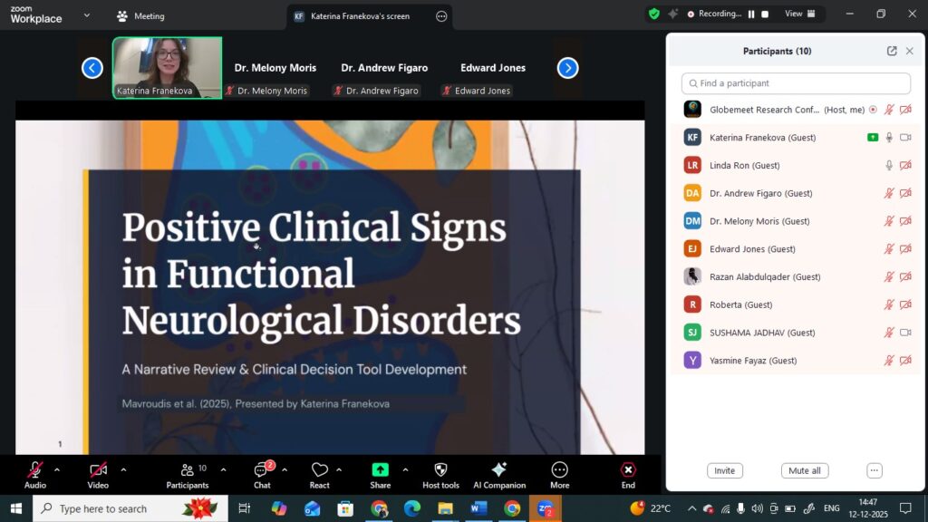Screen dimensions: 928x522
Task: Expand the Audio options chevron
Action: [57, 469]
